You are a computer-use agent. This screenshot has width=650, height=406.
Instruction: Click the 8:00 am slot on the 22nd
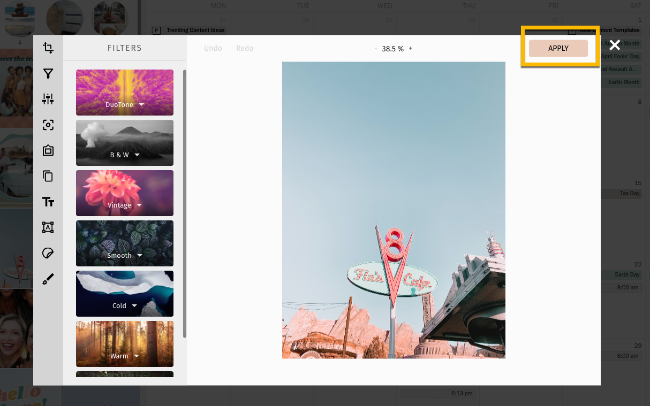tap(621, 287)
